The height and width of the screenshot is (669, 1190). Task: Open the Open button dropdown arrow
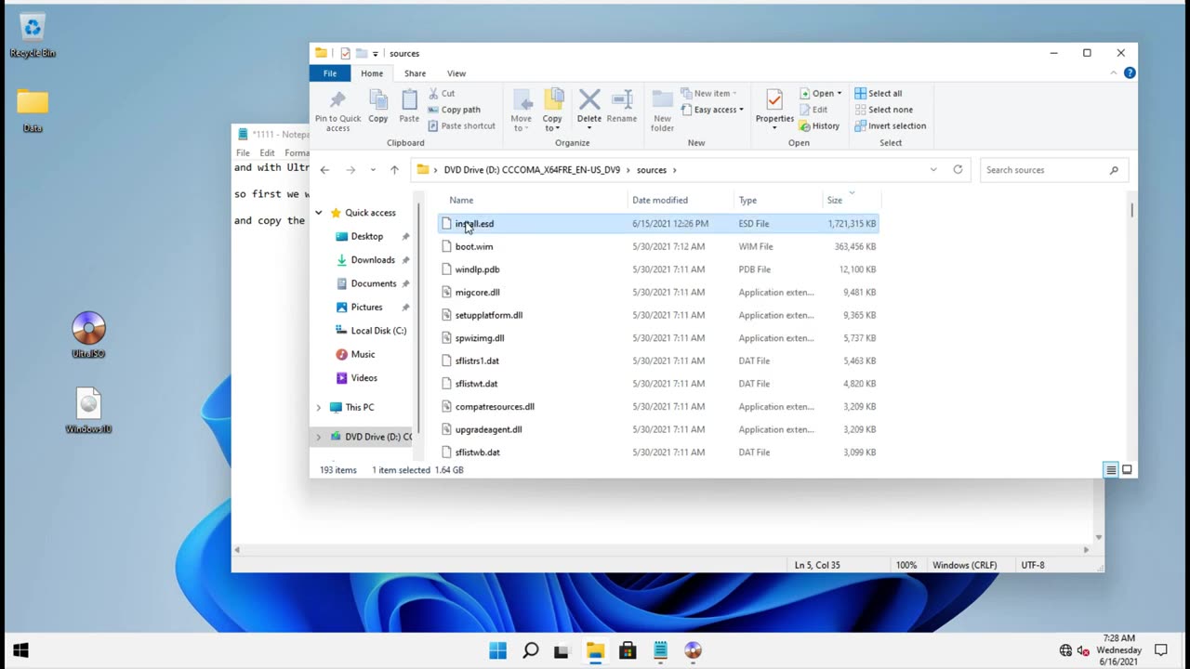click(x=840, y=93)
